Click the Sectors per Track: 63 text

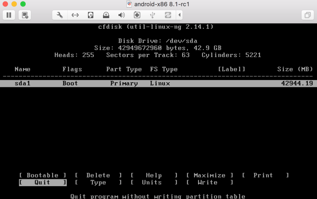[x=148, y=55]
